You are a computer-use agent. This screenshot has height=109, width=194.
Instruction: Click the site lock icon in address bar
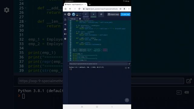84,9
